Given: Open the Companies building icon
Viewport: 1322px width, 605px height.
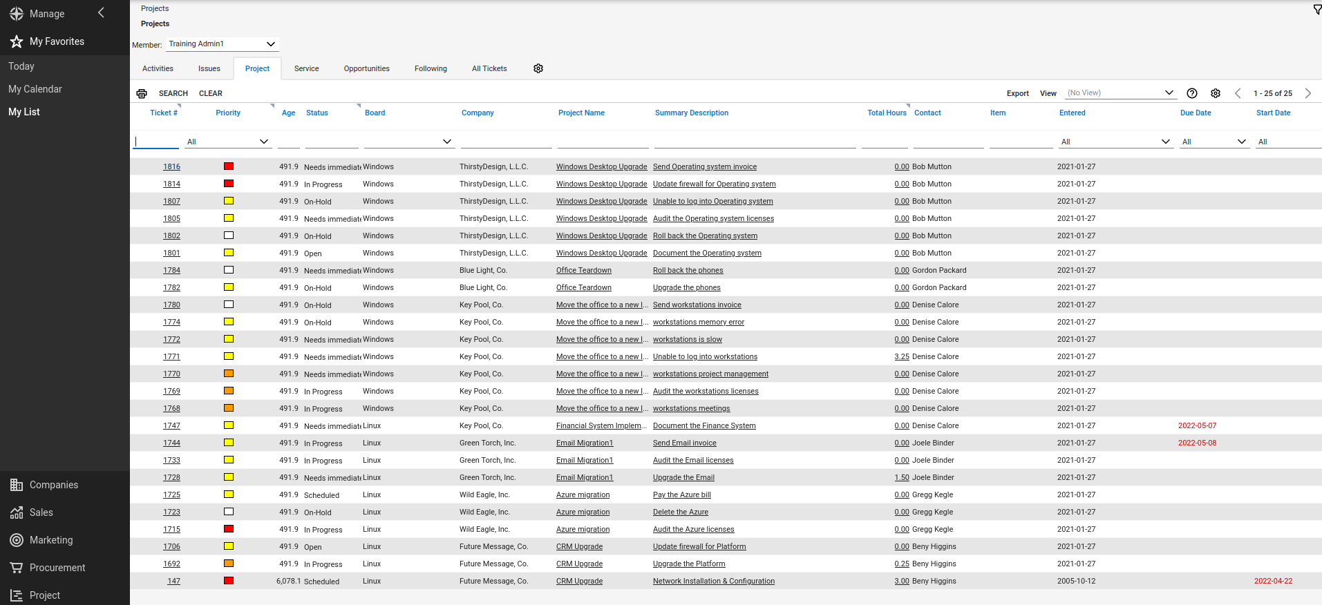Looking at the screenshot, I should [x=17, y=485].
